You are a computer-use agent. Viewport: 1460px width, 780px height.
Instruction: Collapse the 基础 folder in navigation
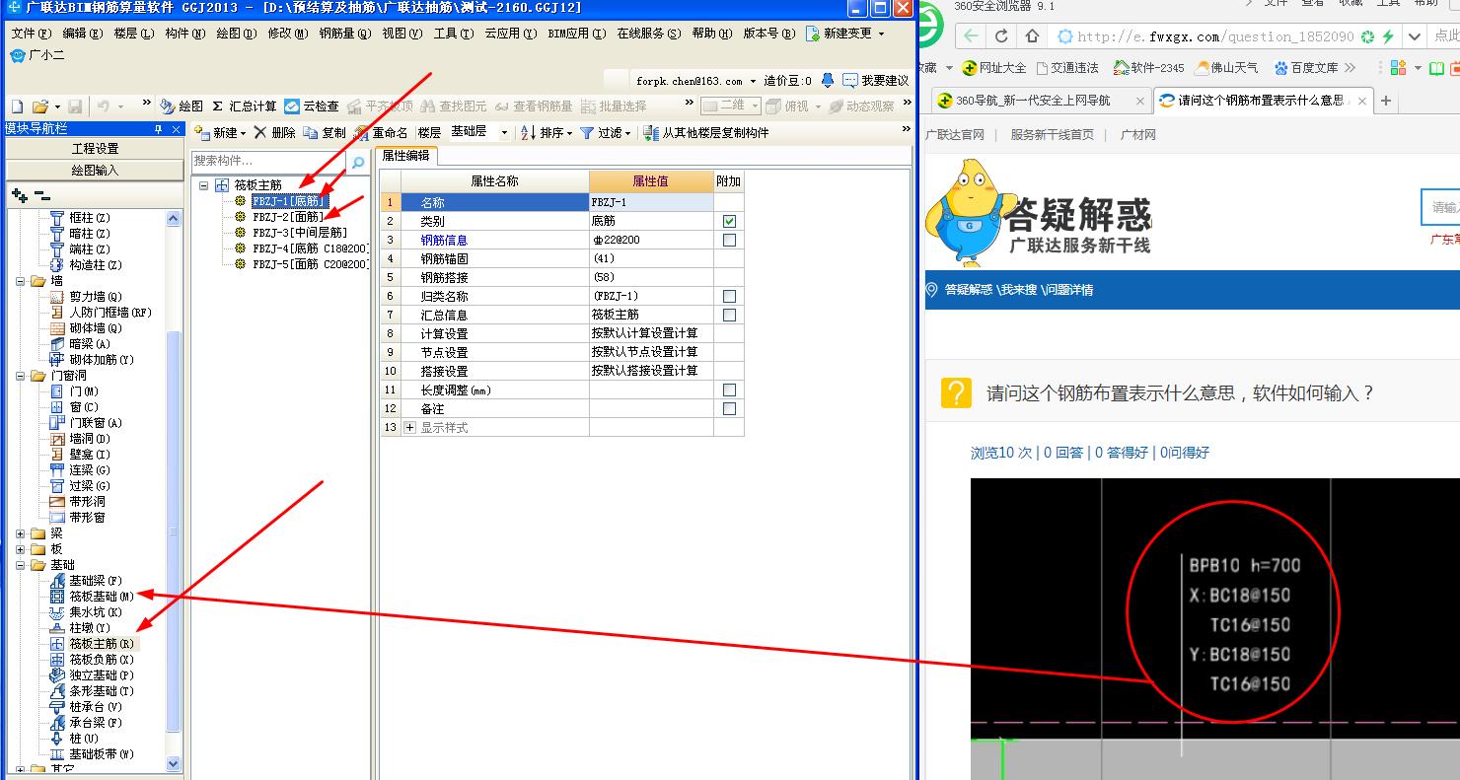(21, 565)
